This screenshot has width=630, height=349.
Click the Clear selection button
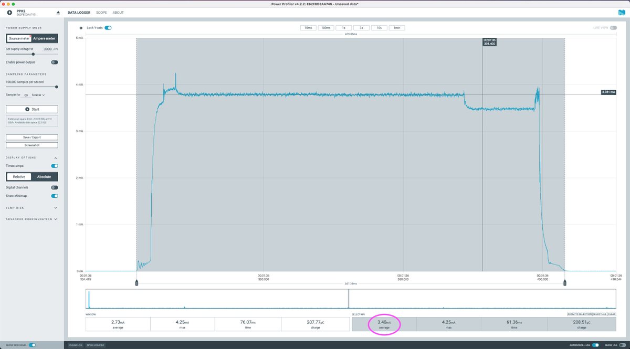tap(612, 314)
